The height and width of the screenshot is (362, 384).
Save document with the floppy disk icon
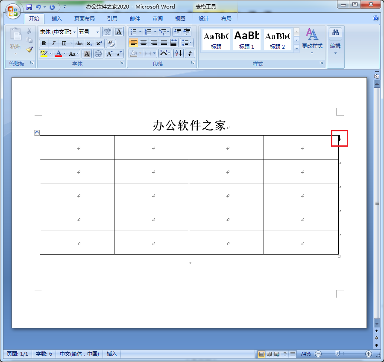29,7
